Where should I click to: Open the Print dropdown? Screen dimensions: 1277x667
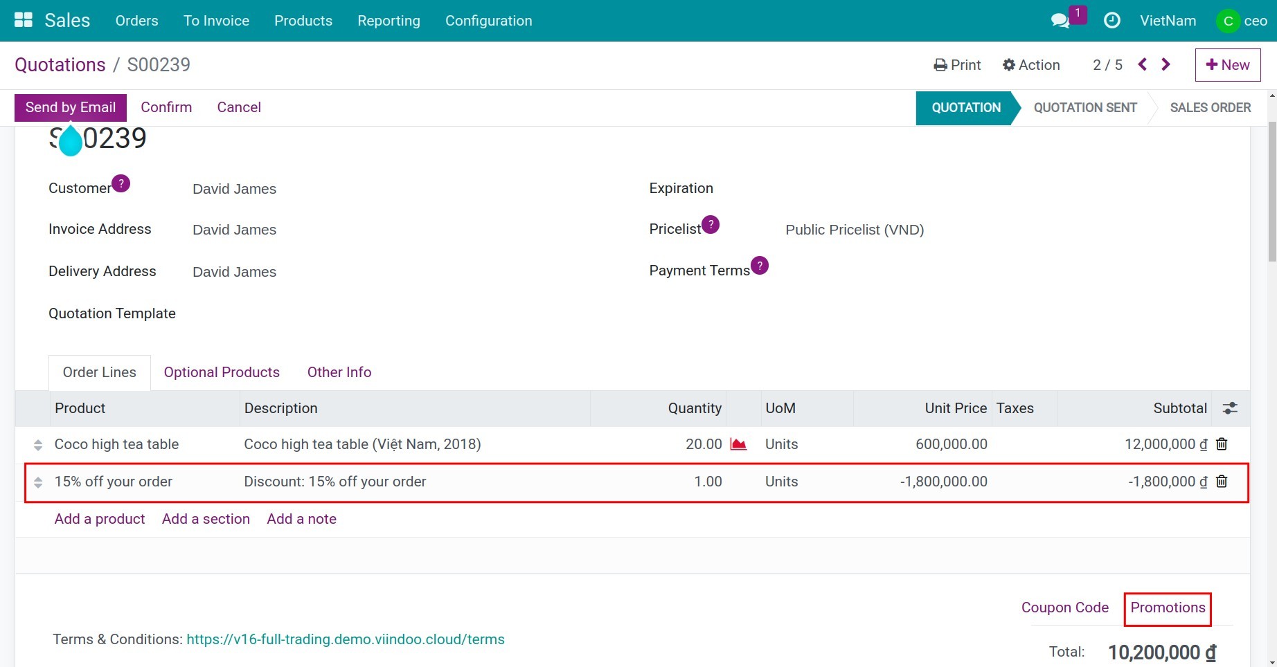click(x=957, y=65)
